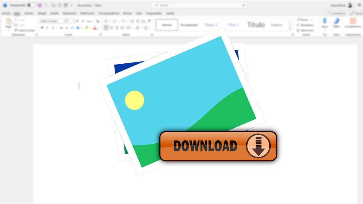The height and width of the screenshot is (204, 363).
Task: Toggle bold formatting
Action: pyautogui.click(x=42, y=28)
